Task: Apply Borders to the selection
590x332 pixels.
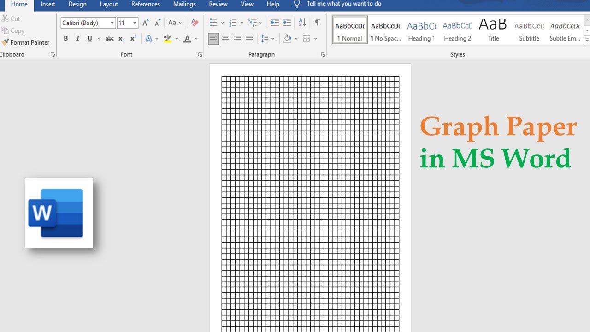Action: tap(307, 39)
